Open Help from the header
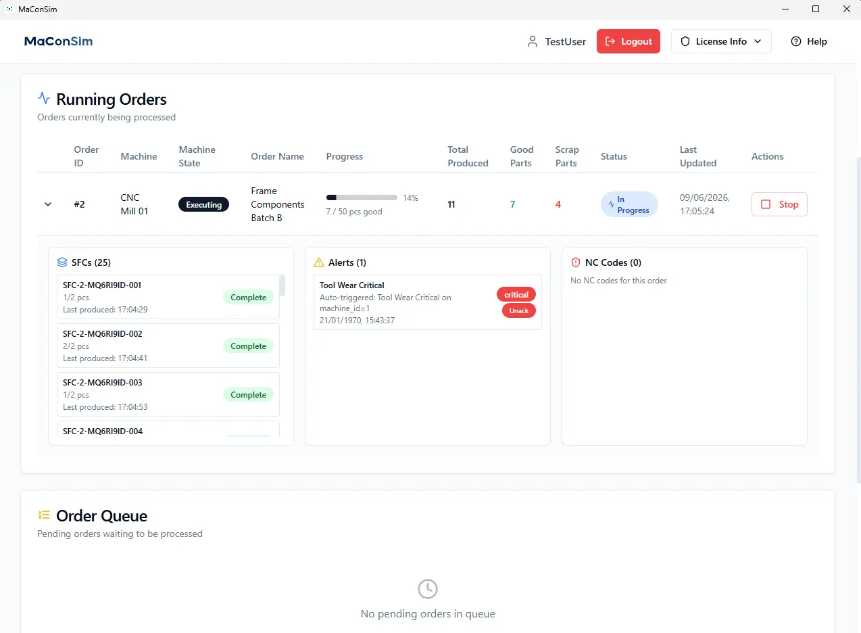 (809, 41)
